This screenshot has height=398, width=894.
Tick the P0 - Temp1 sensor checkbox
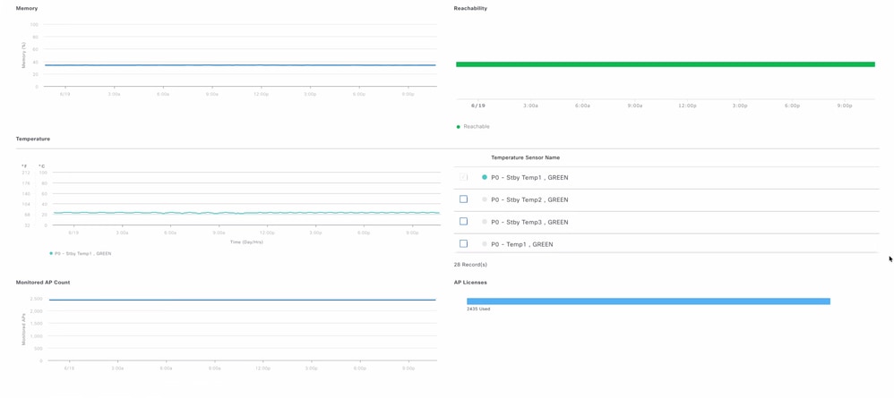click(463, 243)
